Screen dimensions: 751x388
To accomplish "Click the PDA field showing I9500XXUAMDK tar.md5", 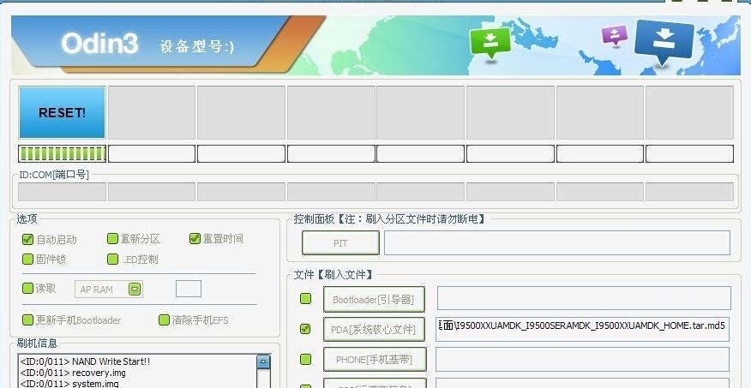I will [x=582, y=329].
